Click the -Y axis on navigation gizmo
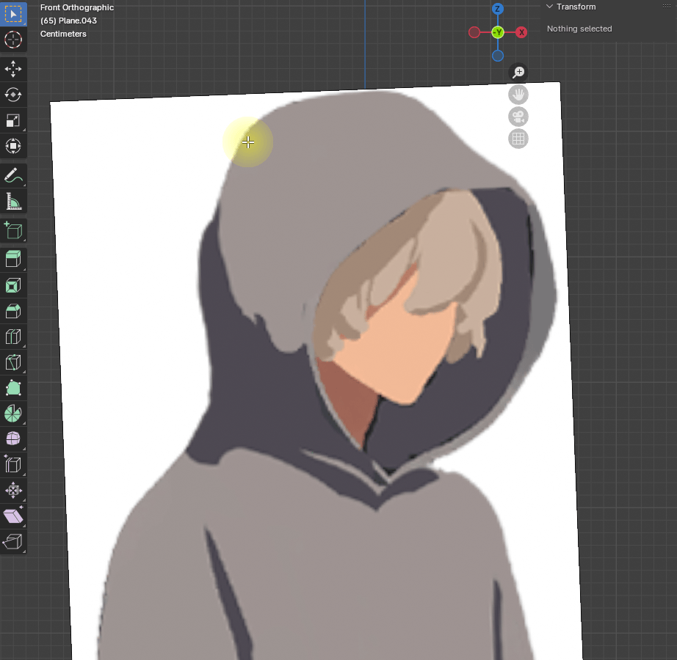This screenshot has width=677, height=660. tap(498, 32)
